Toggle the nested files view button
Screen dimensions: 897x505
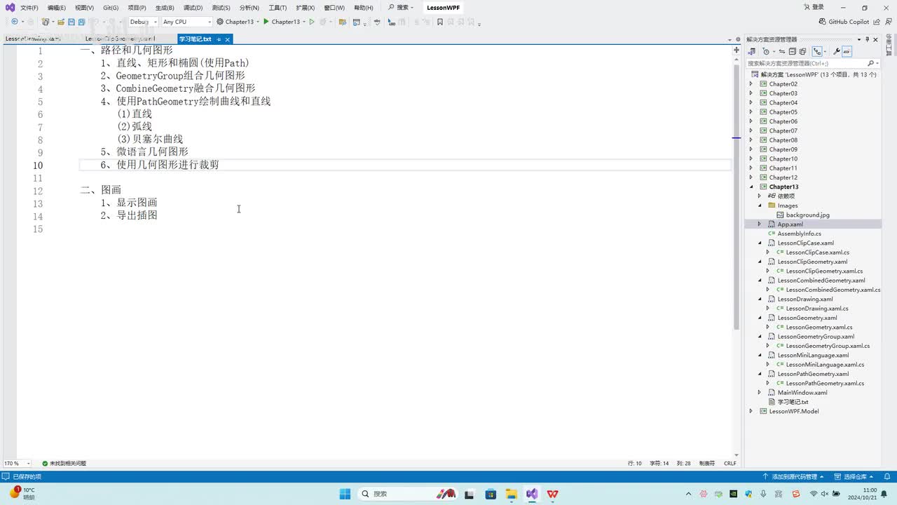point(817,51)
